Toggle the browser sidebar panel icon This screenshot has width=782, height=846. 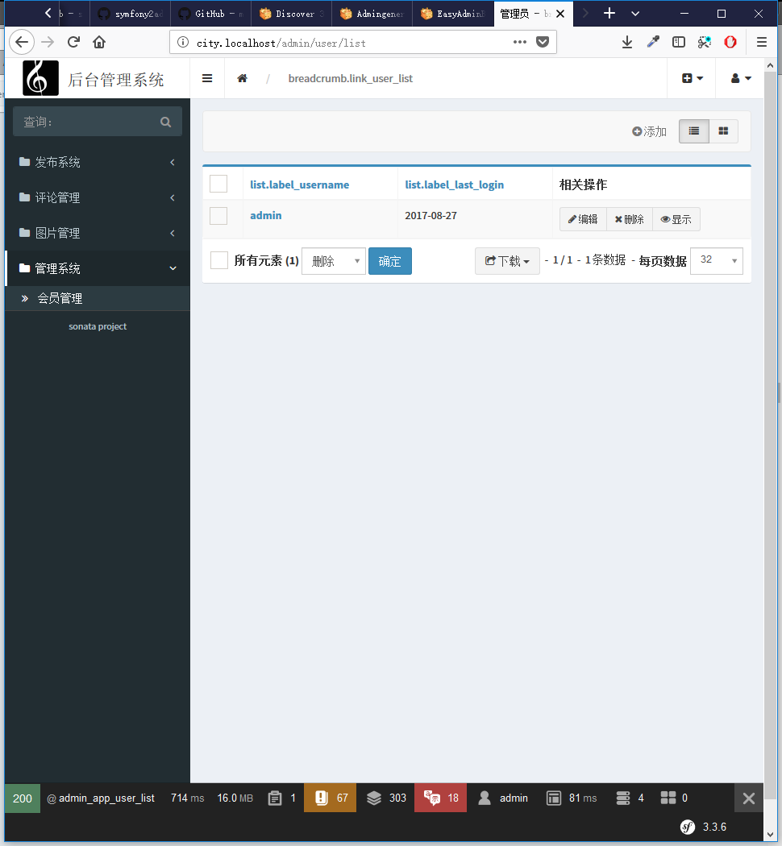click(x=679, y=42)
